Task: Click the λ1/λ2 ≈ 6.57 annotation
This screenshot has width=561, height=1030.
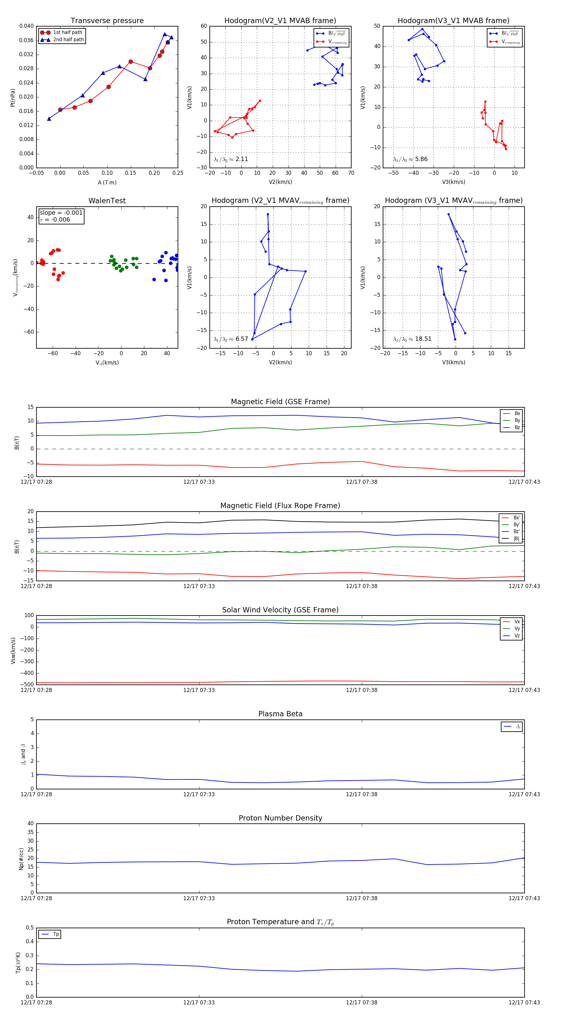Action: 231,339
